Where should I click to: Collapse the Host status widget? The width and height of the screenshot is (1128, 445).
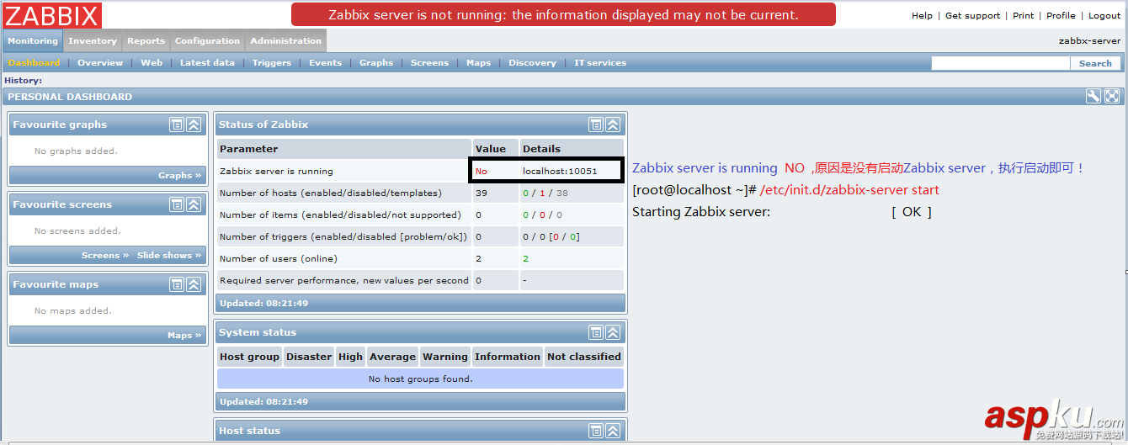point(613,431)
